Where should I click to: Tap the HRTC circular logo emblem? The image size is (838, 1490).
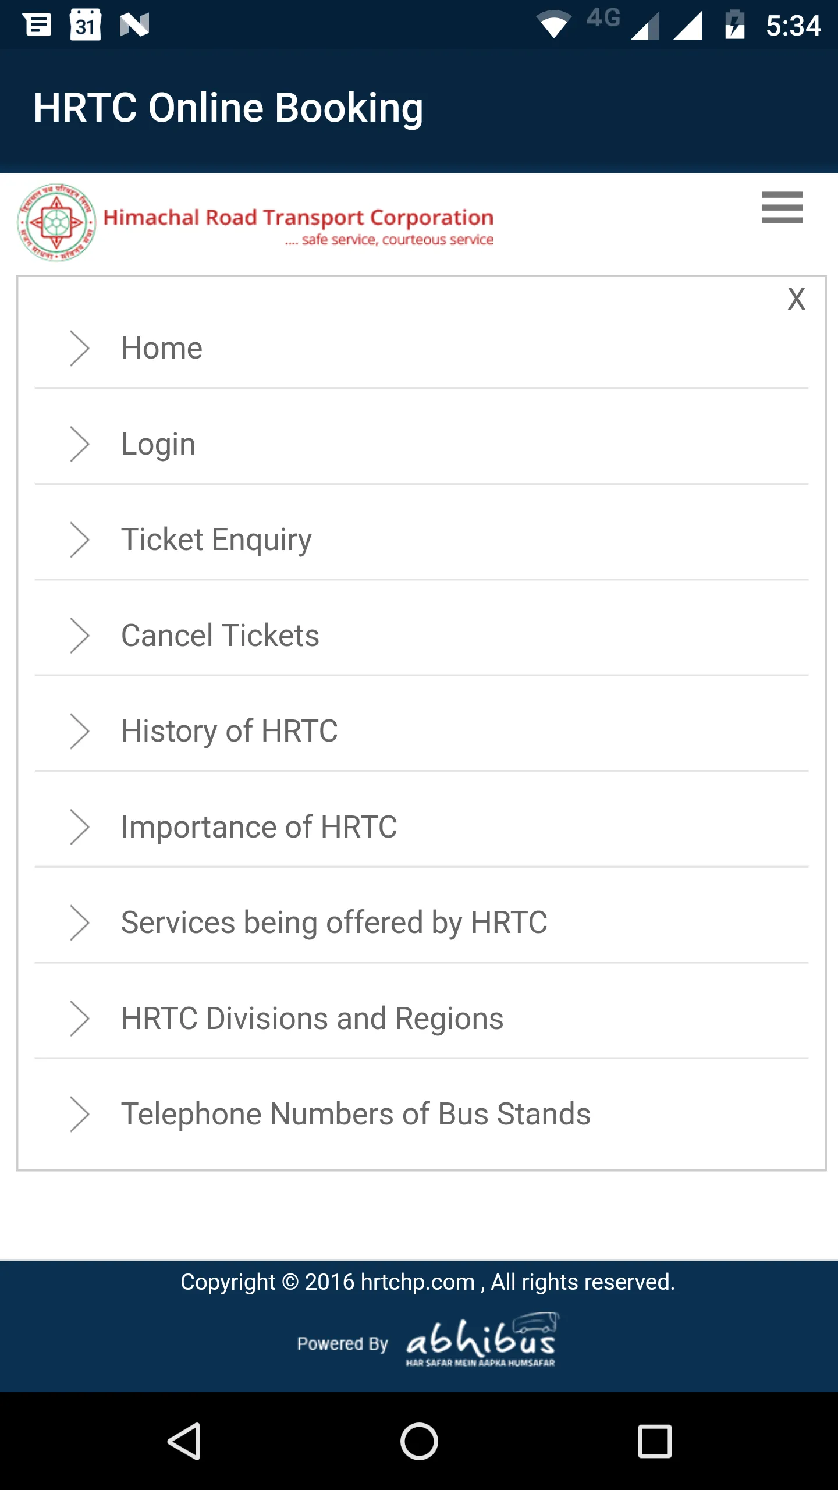[56, 222]
